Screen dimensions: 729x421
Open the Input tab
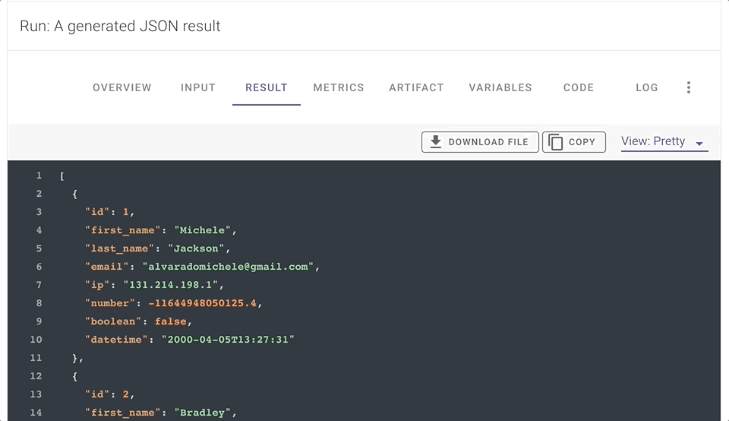pos(198,87)
